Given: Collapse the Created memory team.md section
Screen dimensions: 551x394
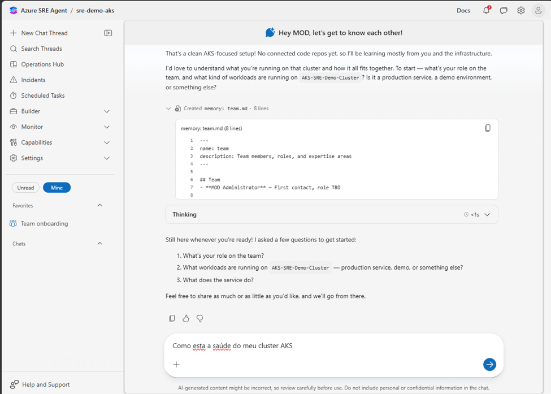Looking at the screenshot, I should click(168, 109).
